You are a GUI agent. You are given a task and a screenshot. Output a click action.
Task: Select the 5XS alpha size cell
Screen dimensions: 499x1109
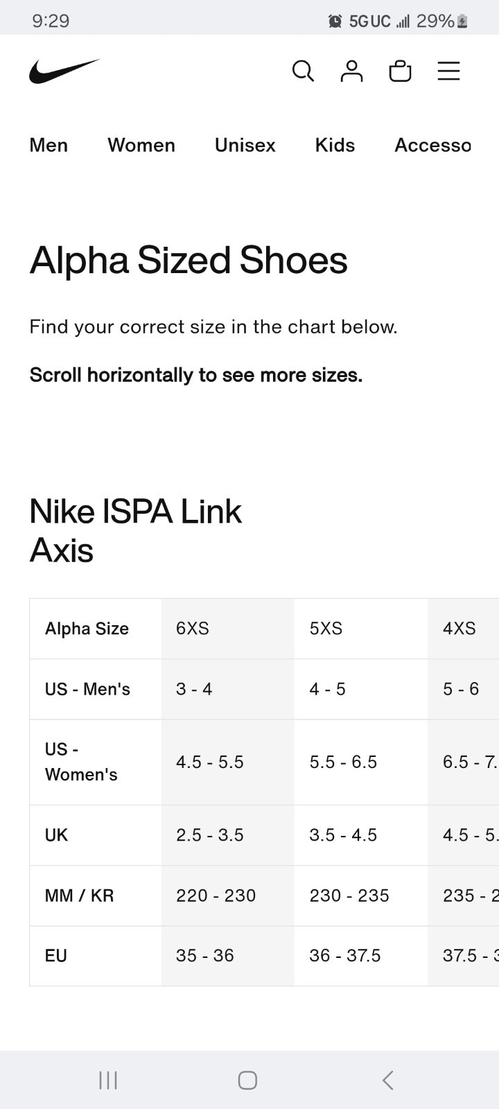(x=326, y=629)
